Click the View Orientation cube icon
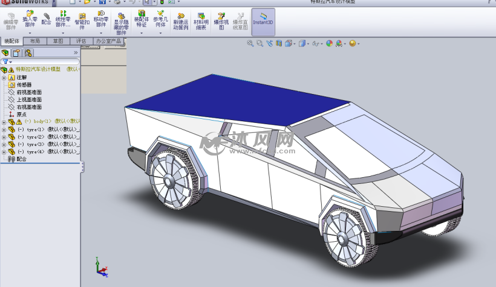The width and height of the screenshot is (496, 287). (x=288, y=43)
